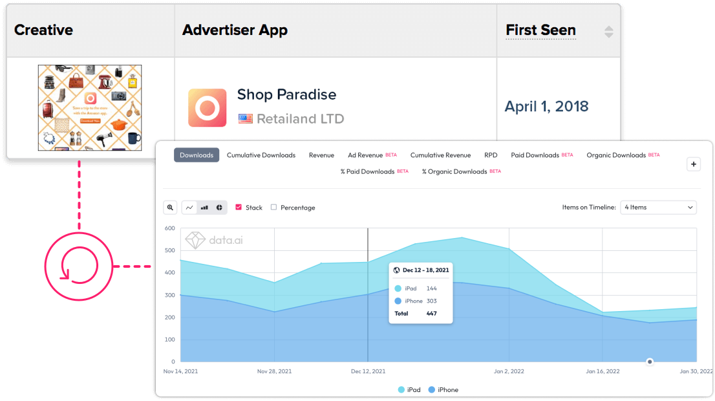Switch to line chart view
715x401 pixels.
189,208
